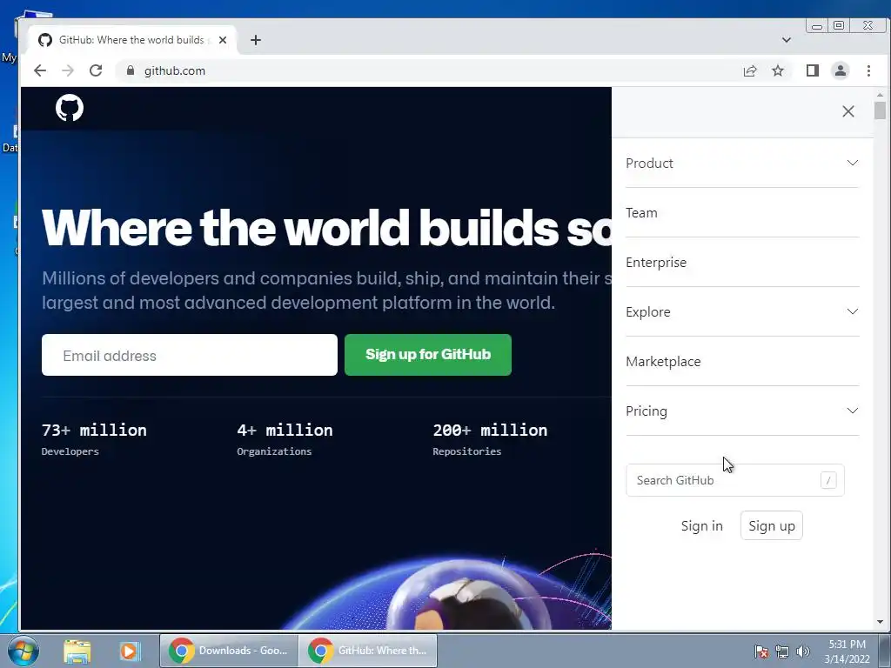Click '200+ million' repositories stat
This screenshot has width=891, height=668.
pyautogui.click(x=490, y=431)
